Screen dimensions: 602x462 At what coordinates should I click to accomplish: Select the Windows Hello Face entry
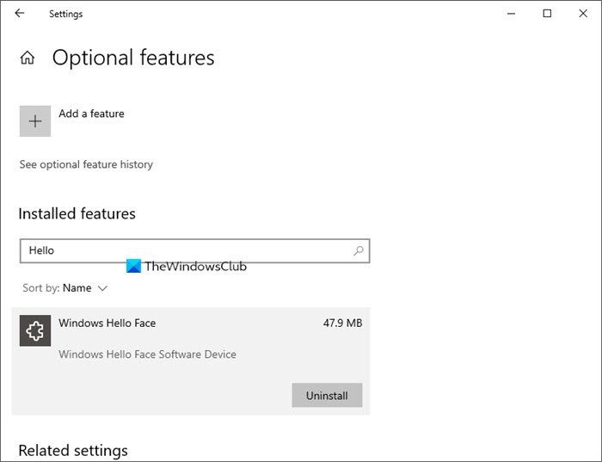click(x=191, y=361)
